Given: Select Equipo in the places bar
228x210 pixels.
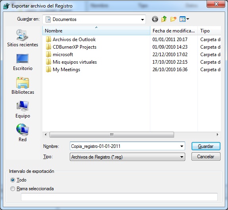Looking at the screenshot, I should click(23, 110).
